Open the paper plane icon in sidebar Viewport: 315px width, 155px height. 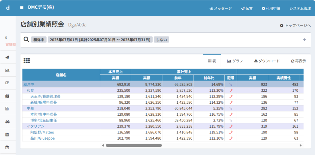(7, 57)
